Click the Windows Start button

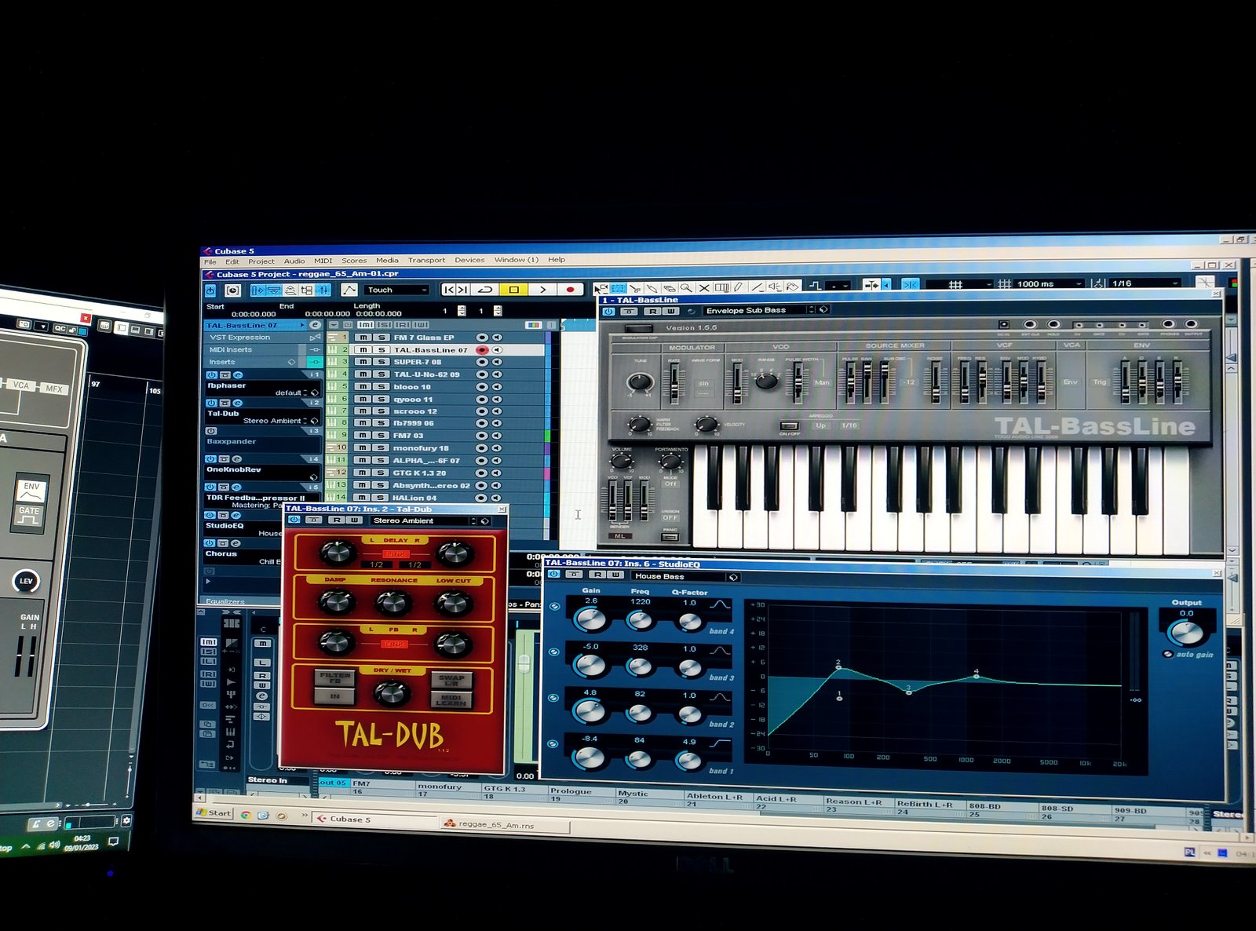click(214, 813)
